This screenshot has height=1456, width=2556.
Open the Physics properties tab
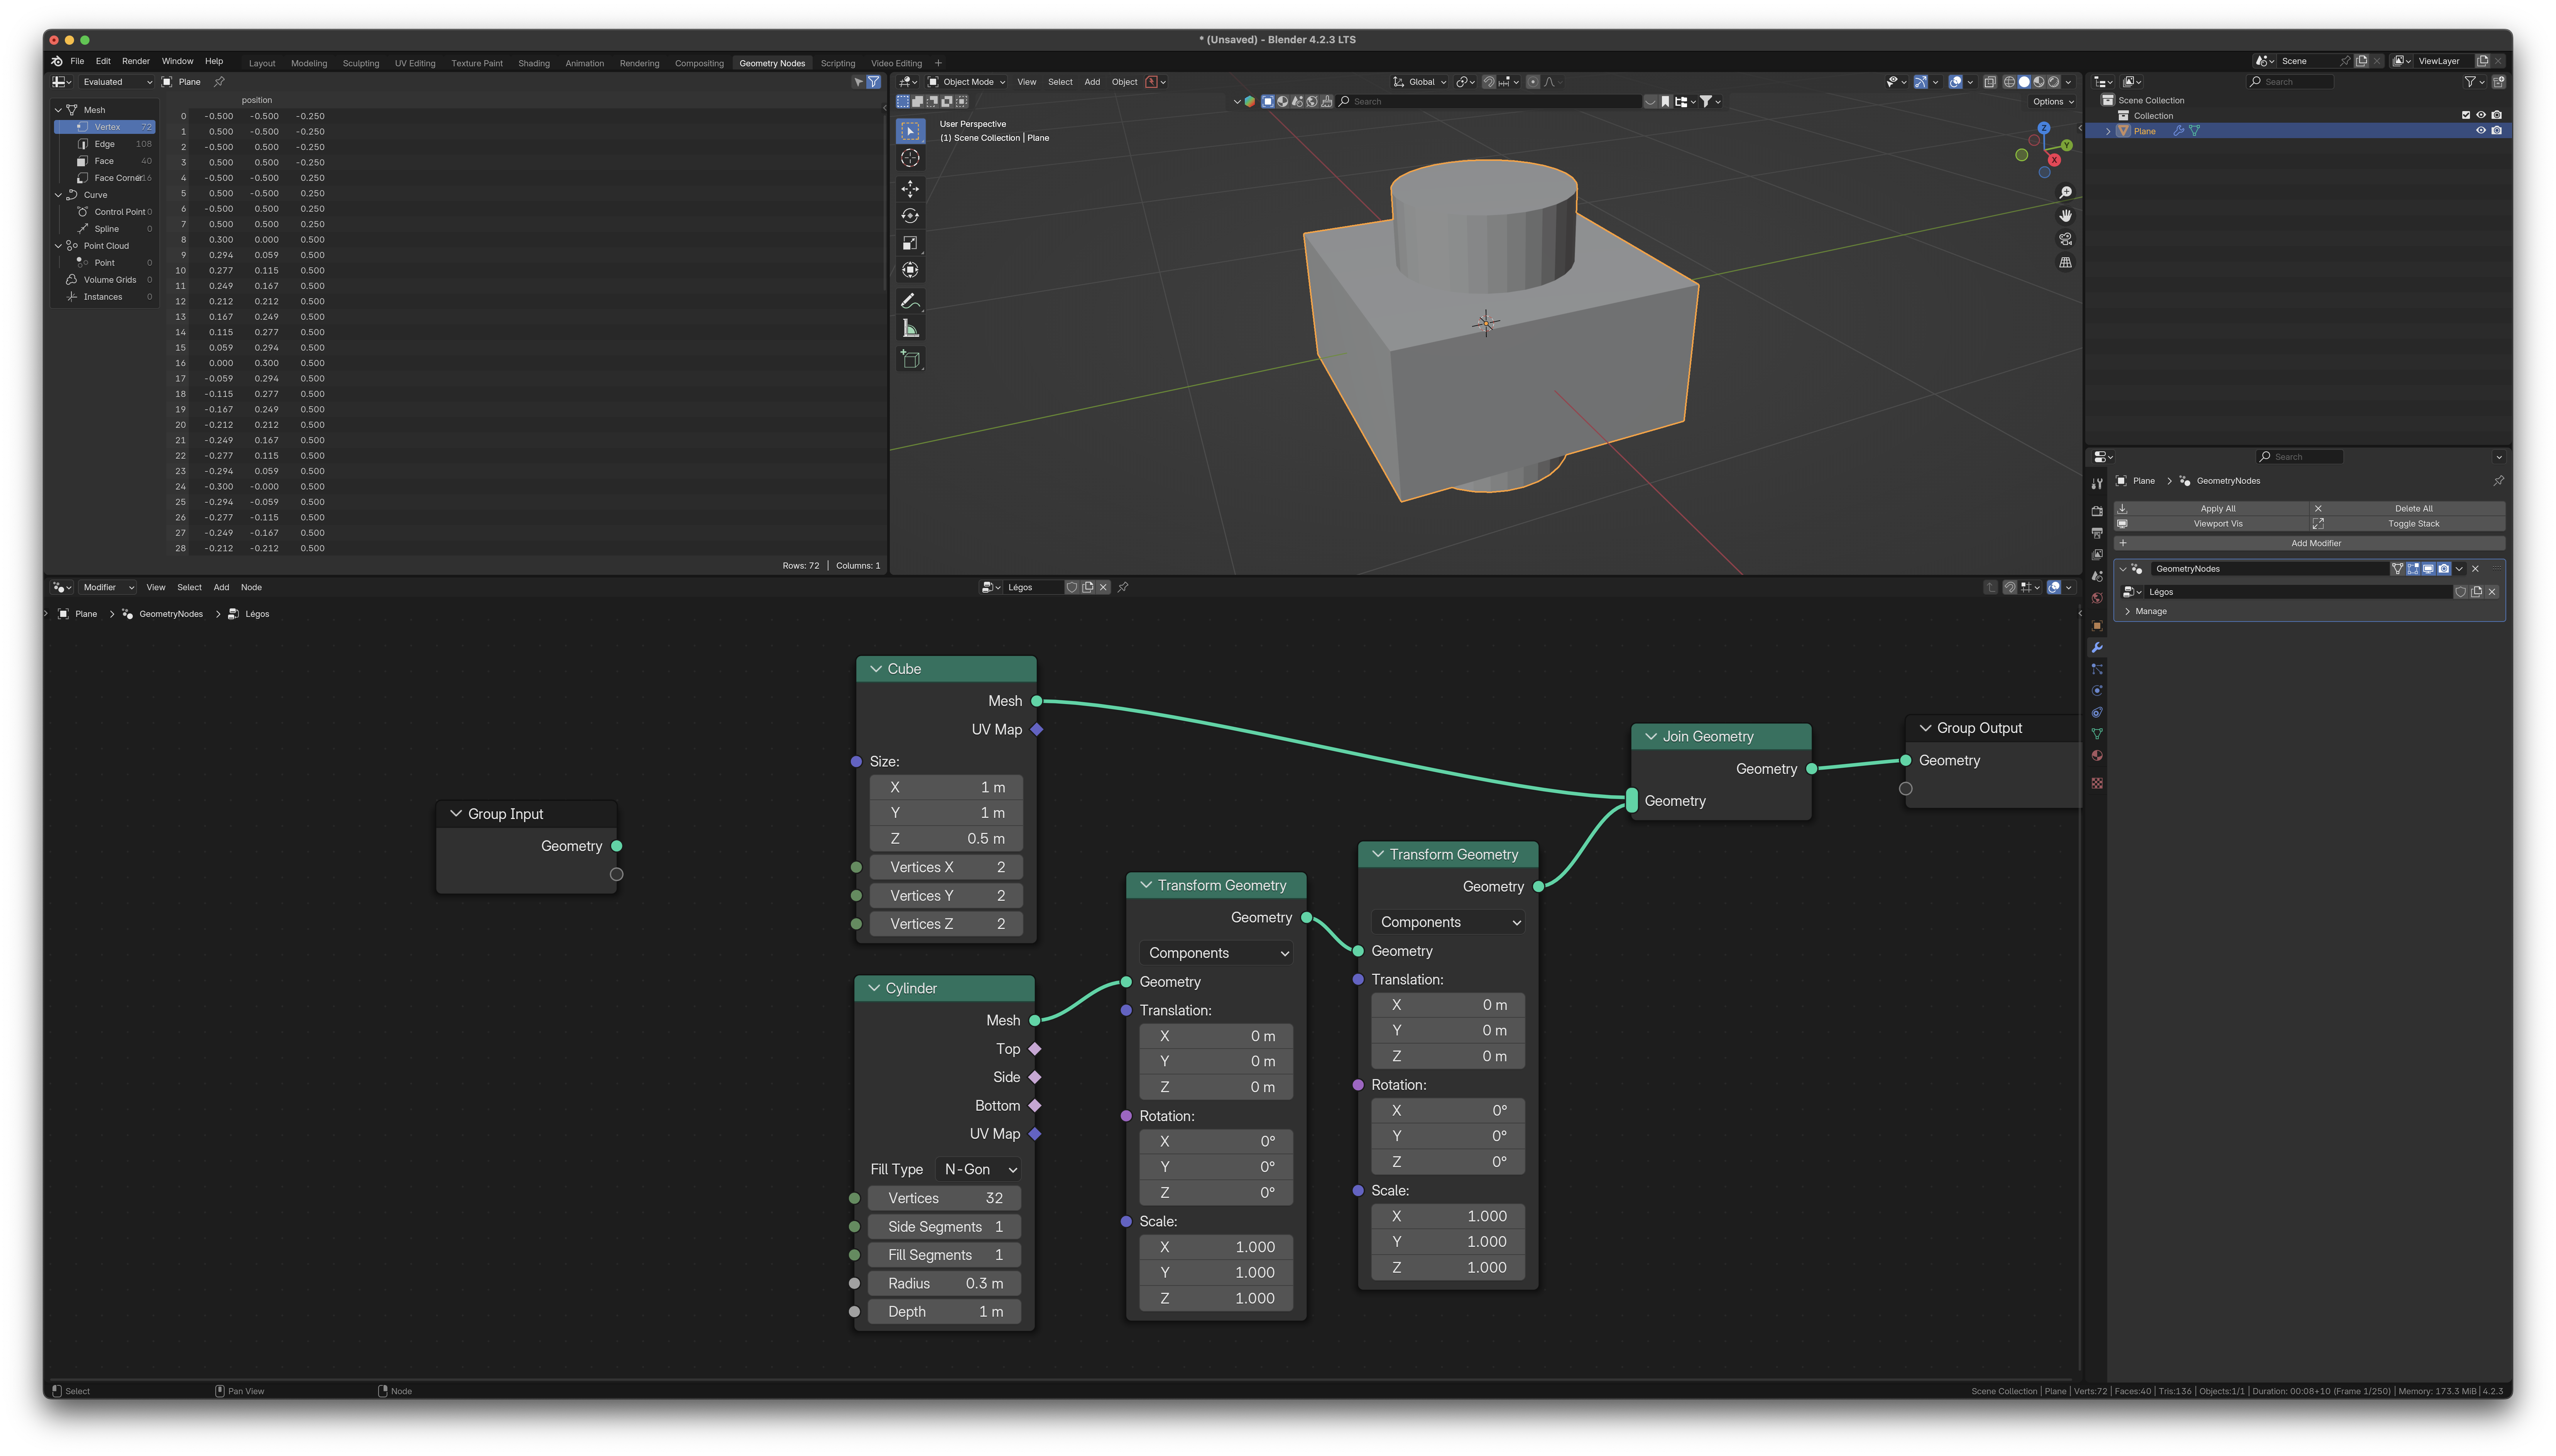(2097, 691)
